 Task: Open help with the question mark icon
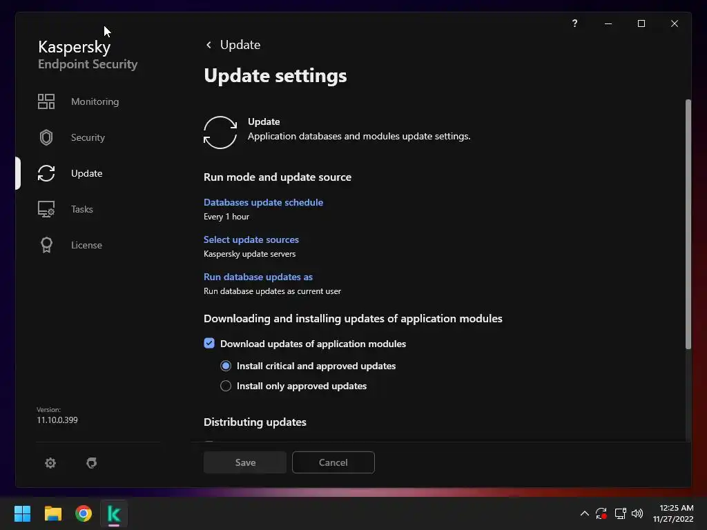[574, 23]
